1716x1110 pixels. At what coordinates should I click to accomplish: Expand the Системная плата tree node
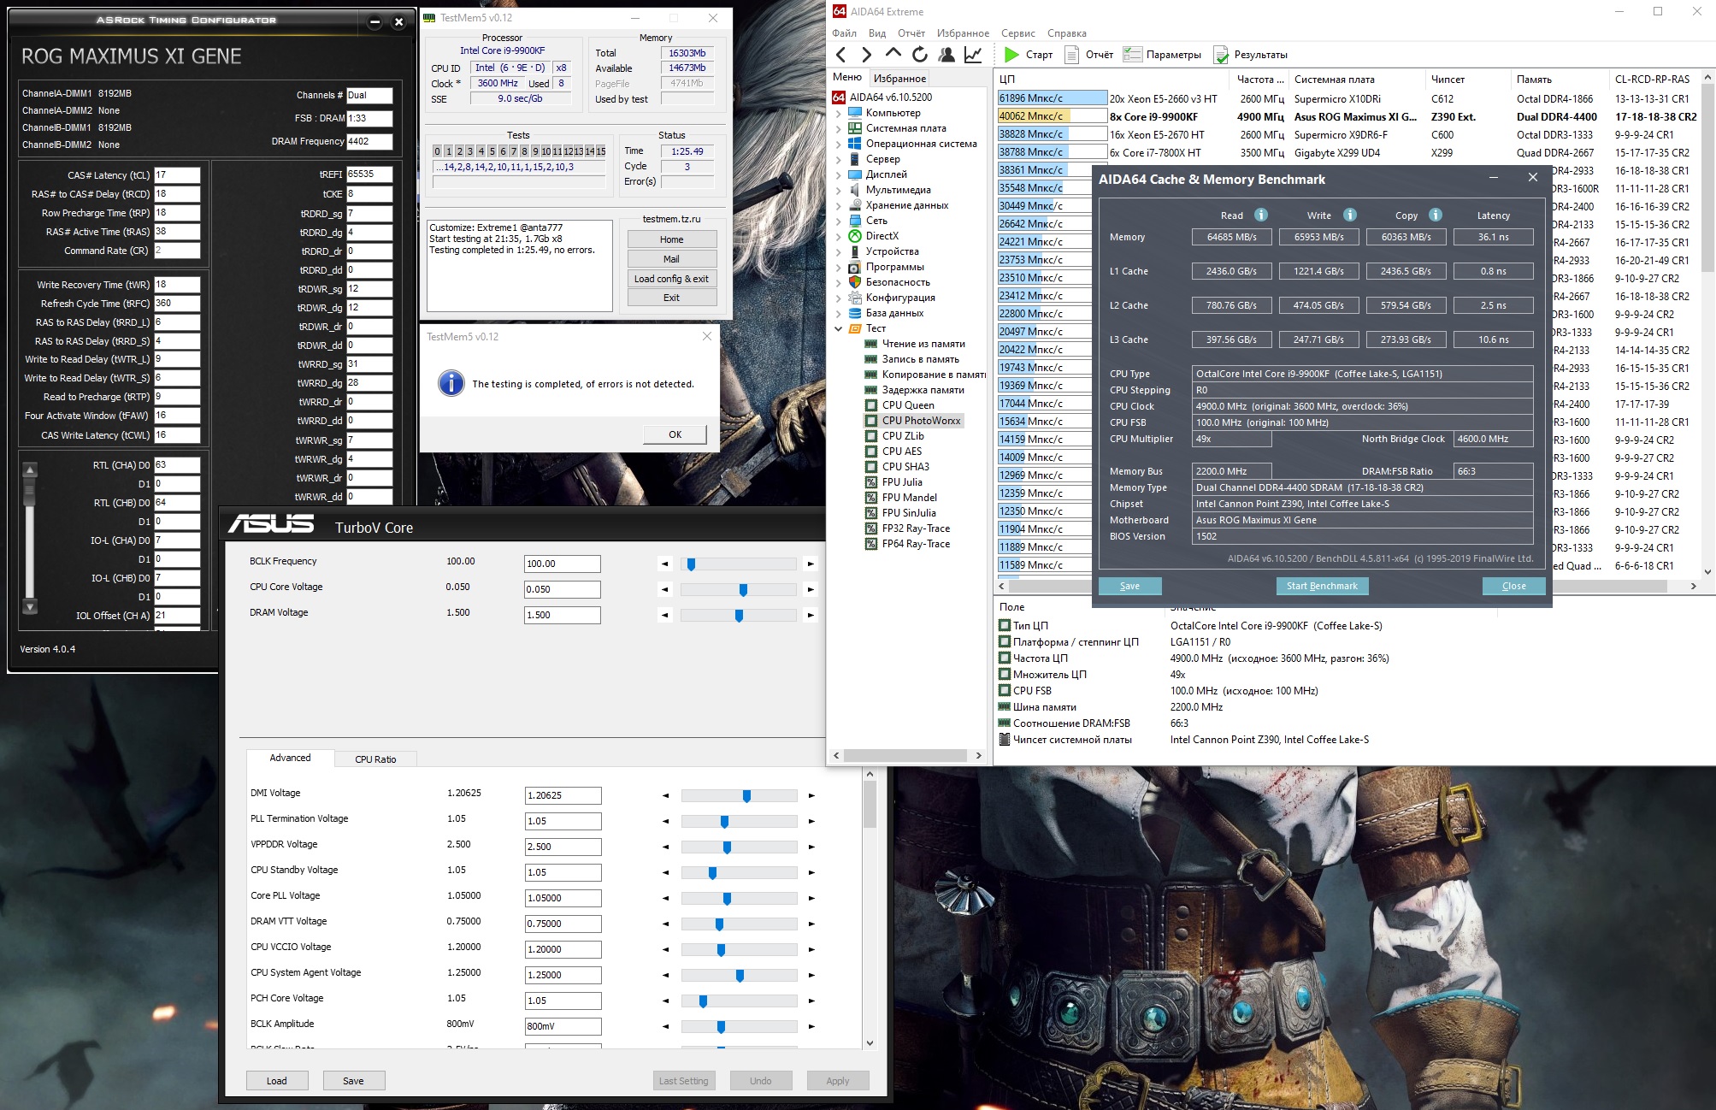tap(839, 128)
